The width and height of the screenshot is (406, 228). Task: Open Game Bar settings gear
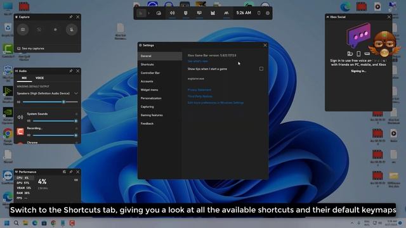268,13
